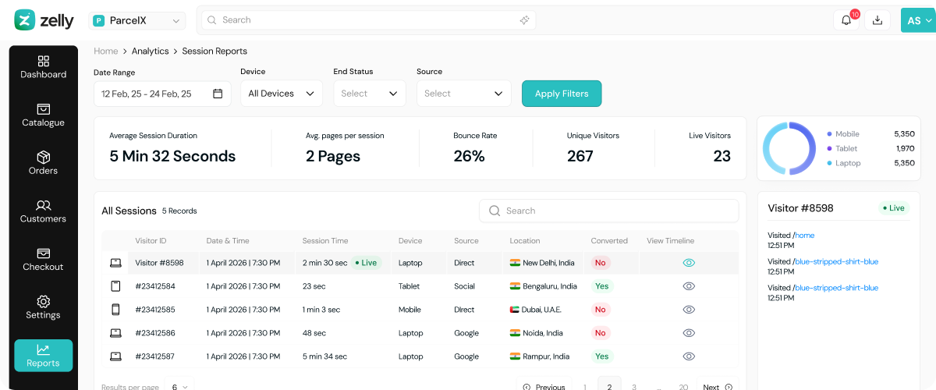Click the device donut chart
This screenshot has height=390, width=936.
789,148
